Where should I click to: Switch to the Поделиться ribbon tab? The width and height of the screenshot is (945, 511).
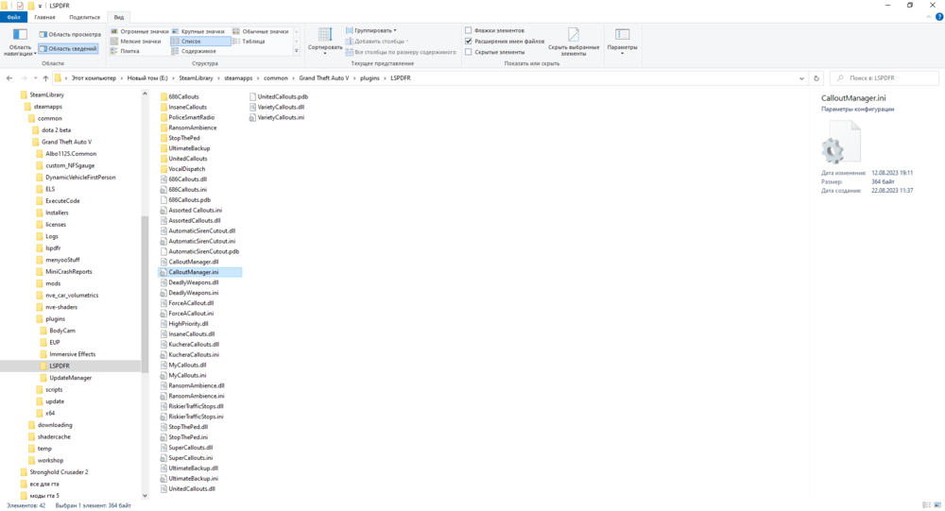coord(84,18)
